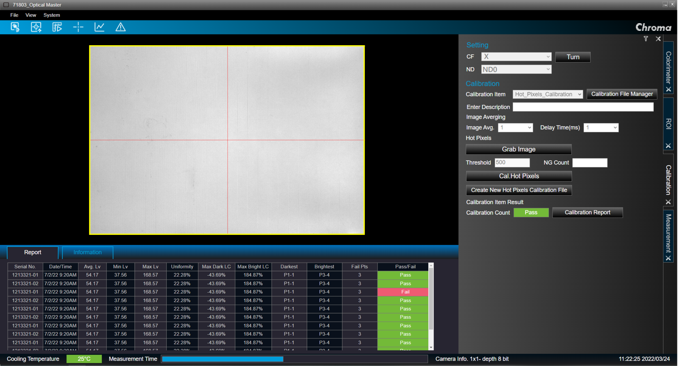Click the Enter Description text field

pyautogui.click(x=583, y=107)
